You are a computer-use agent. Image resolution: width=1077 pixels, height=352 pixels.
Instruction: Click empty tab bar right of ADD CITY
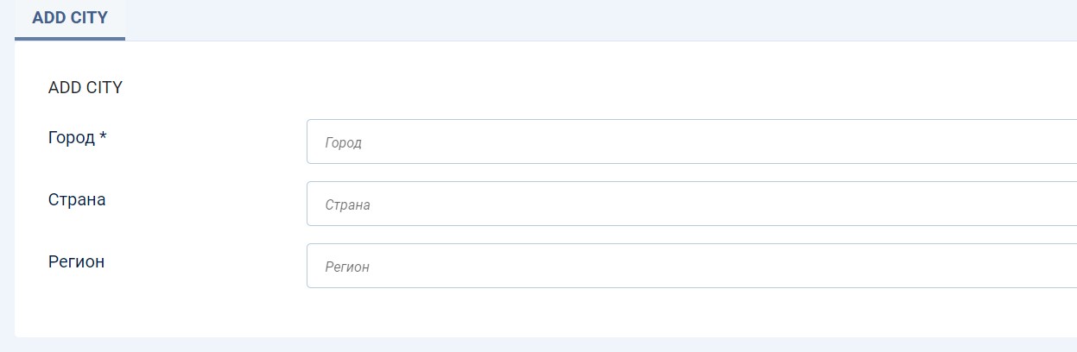[x=605, y=19]
